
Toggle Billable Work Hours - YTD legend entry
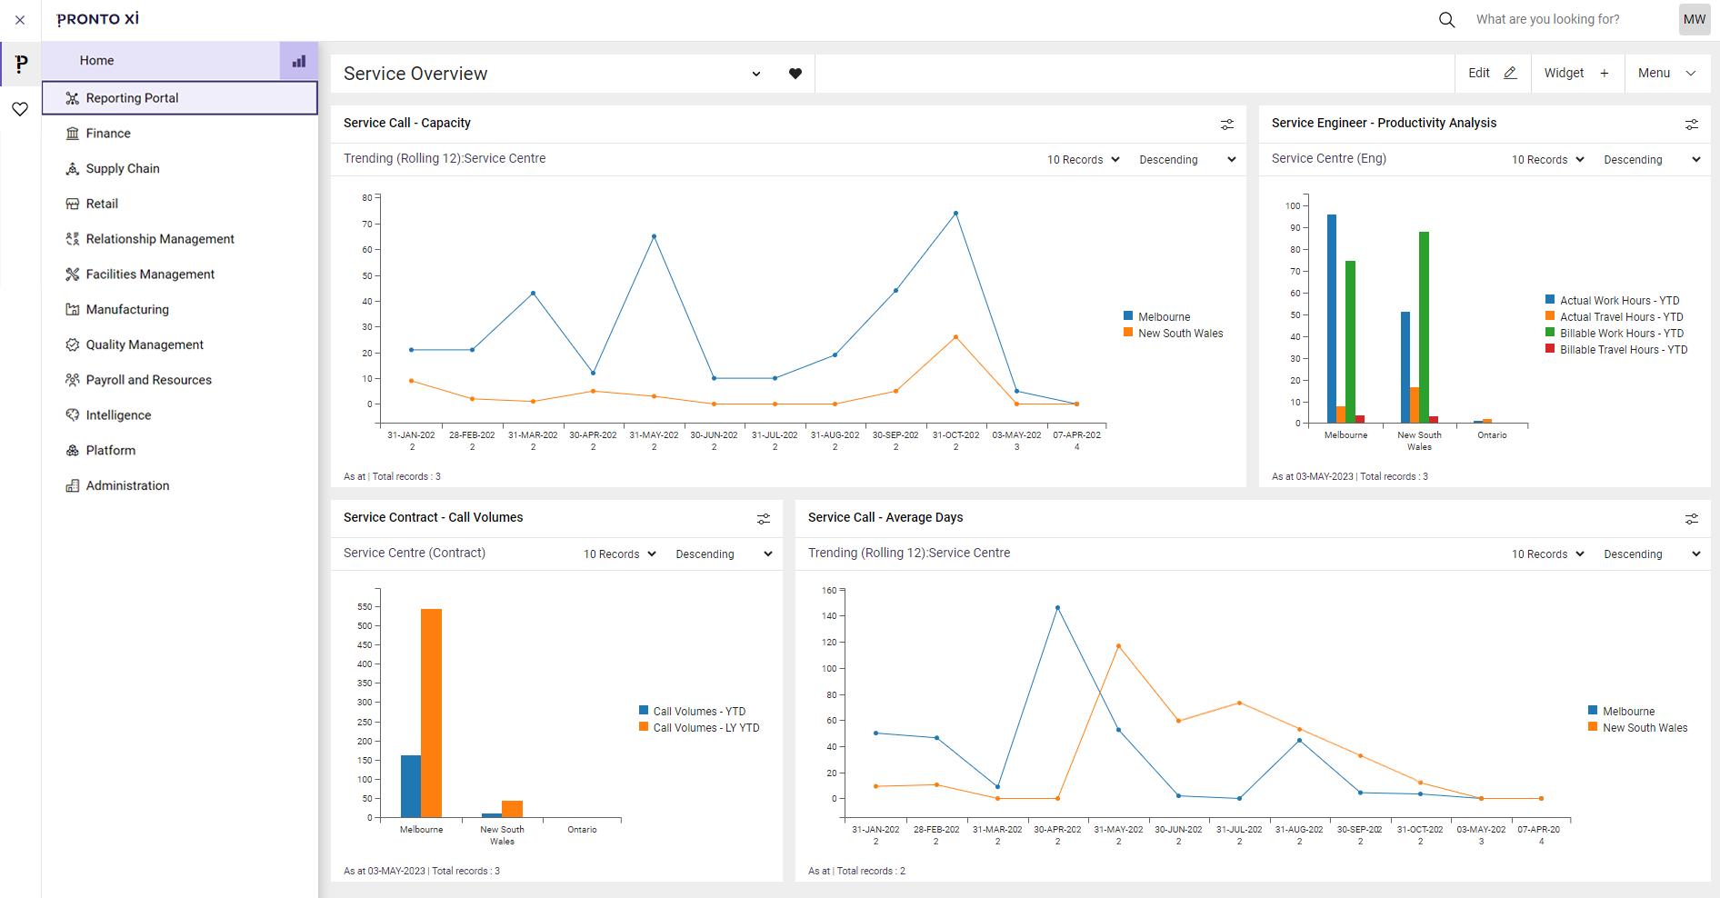[x=1615, y=334]
